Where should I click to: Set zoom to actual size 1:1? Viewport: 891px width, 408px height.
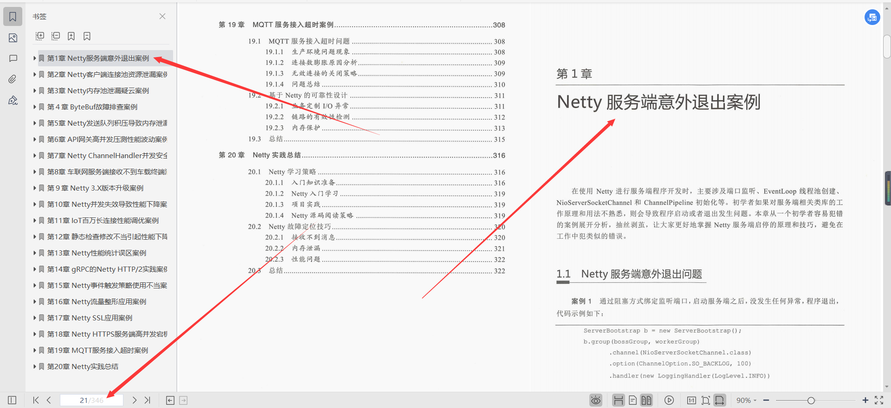click(691, 400)
